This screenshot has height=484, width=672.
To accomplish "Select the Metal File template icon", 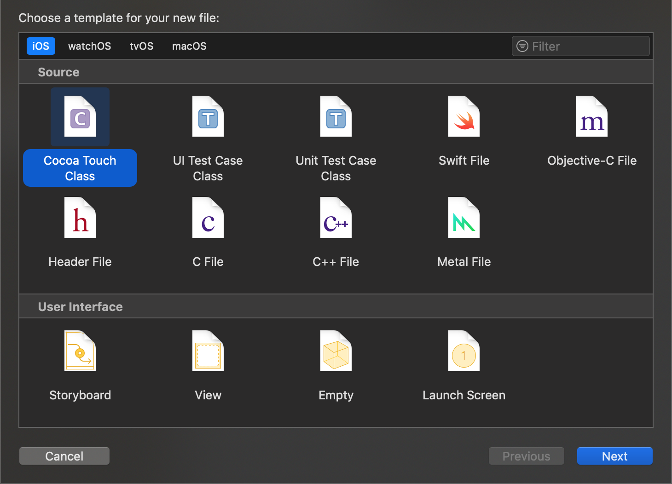I will (464, 218).
